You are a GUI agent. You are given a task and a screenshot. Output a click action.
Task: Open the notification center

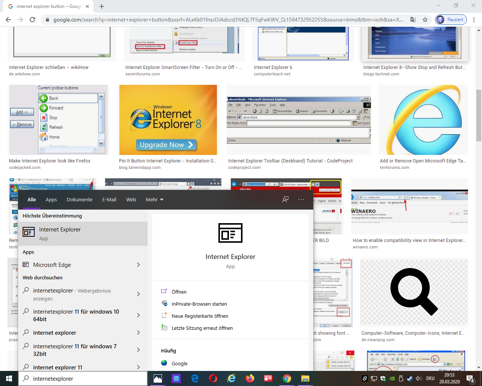click(x=471, y=378)
